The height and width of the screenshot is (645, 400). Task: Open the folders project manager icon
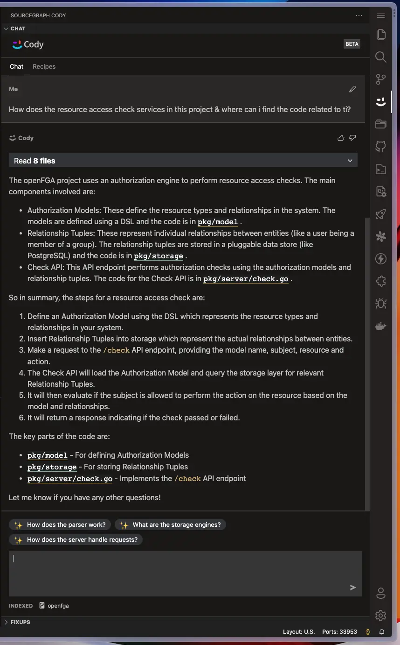tap(381, 124)
